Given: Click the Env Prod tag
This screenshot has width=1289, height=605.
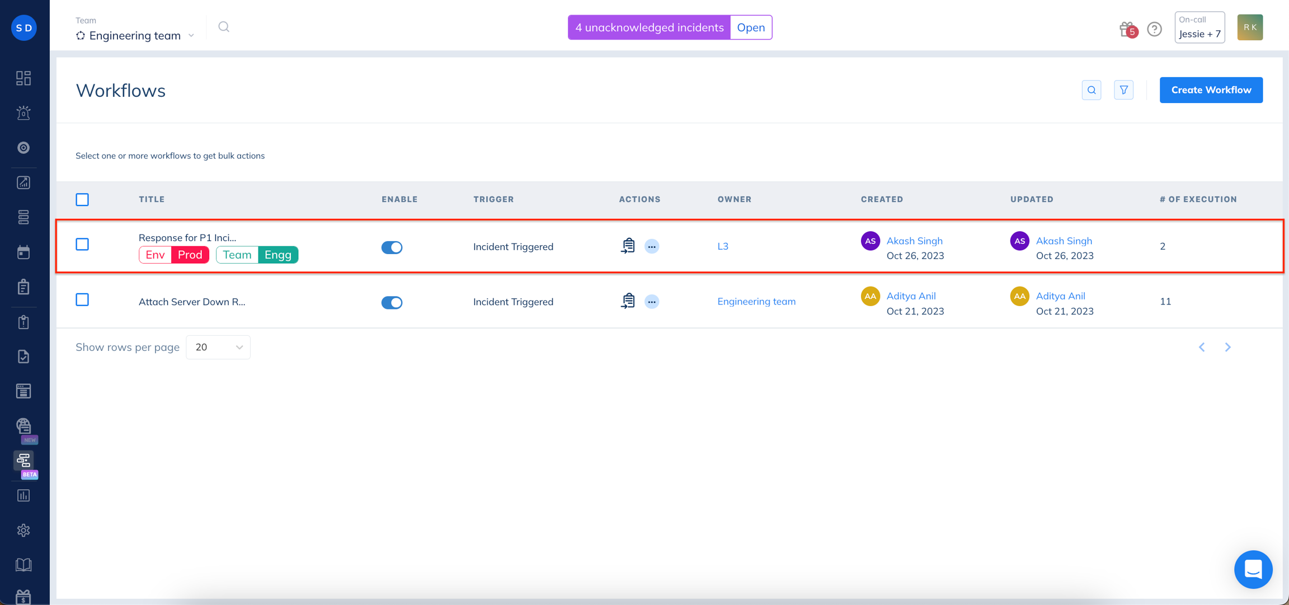Looking at the screenshot, I should coord(174,255).
